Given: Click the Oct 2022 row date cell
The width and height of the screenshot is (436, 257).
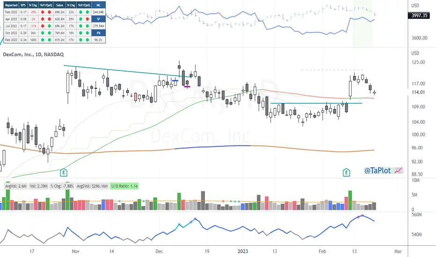Looking at the screenshot, I should 11,33.
